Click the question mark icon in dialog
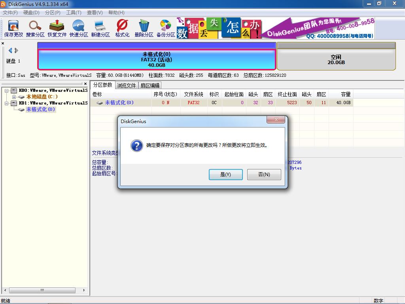405x304 pixels. (136, 146)
